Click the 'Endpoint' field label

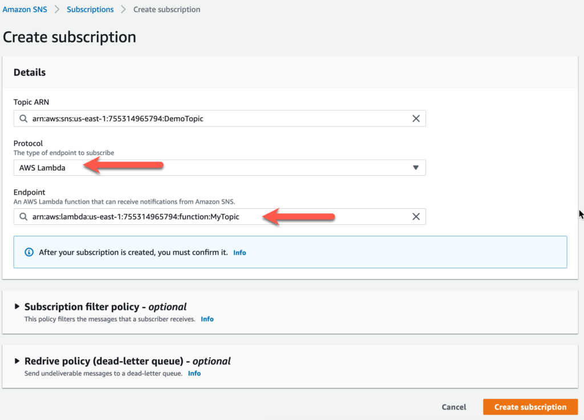pos(29,192)
